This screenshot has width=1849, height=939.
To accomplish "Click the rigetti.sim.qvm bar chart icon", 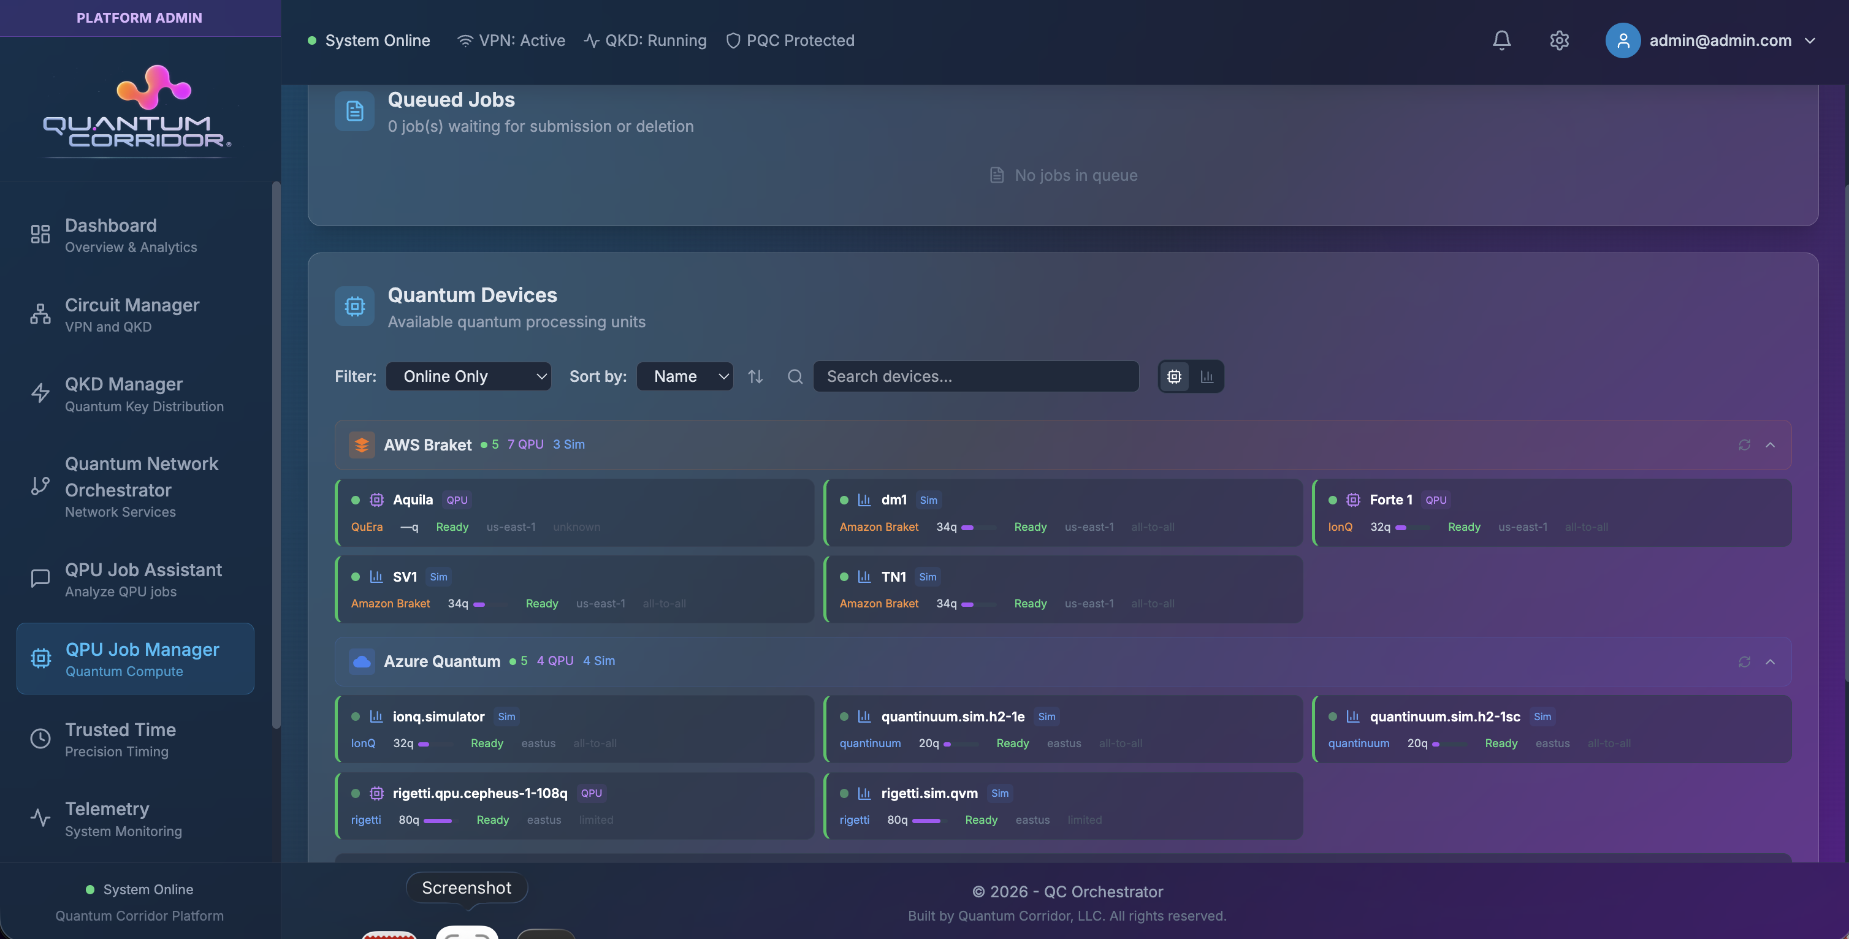I will pos(864,793).
